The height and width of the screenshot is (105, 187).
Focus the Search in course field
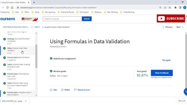pos(62,19)
